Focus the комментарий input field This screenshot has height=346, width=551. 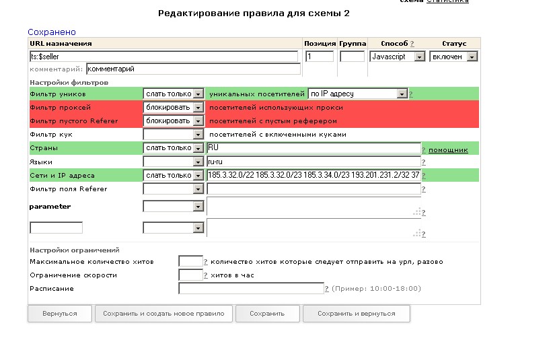(193, 69)
